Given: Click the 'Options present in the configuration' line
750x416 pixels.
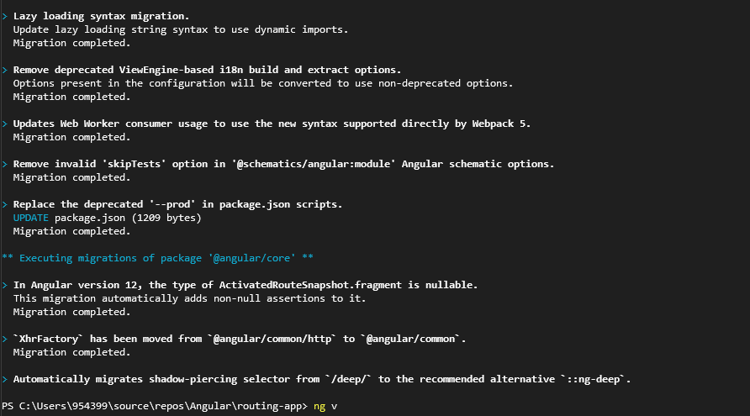Looking at the screenshot, I should coord(263,83).
